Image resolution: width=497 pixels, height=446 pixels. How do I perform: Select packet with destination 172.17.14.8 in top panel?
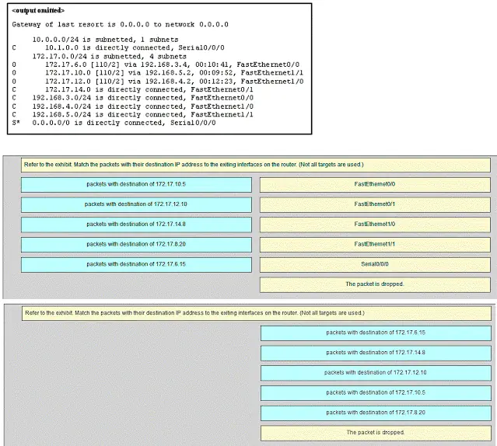(136, 225)
